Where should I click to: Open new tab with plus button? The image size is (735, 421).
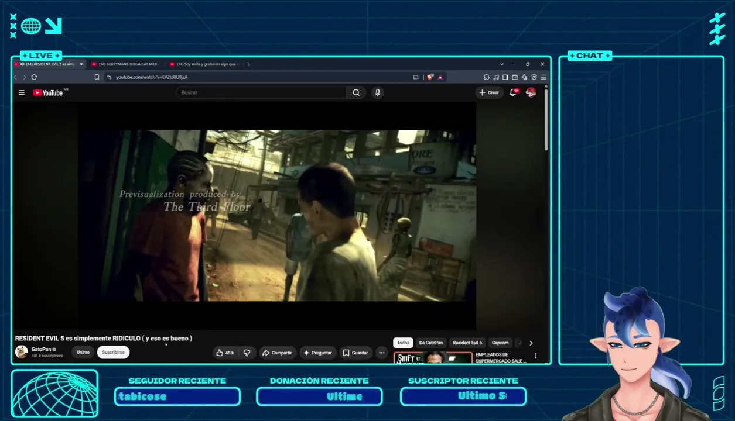pyautogui.click(x=249, y=64)
